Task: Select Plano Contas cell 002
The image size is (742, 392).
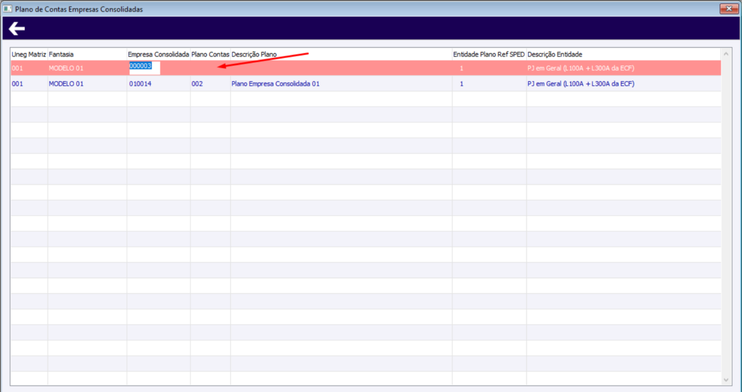Action: pos(211,84)
